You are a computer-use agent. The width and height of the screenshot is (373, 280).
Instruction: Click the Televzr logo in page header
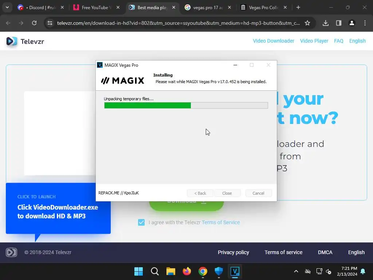[x=25, y=42]
